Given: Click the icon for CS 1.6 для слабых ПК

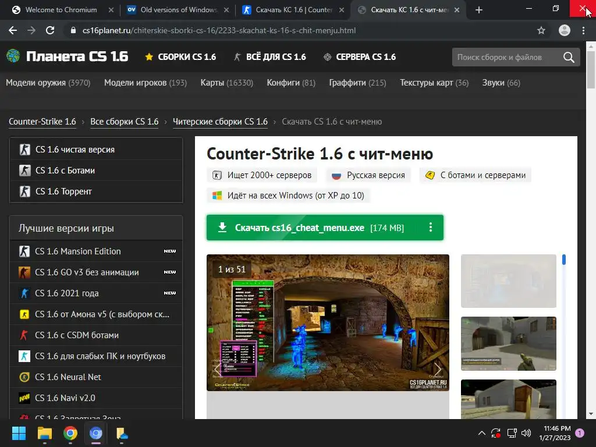Looking at the screenshot, I should (24, 356).
